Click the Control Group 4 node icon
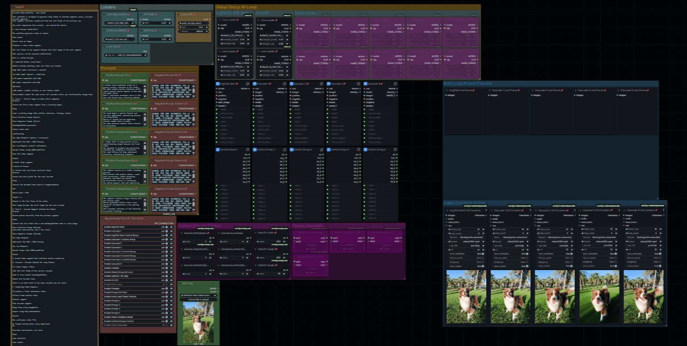The width and height of the screenshot is (687, 346). click(x=329, y=150)
